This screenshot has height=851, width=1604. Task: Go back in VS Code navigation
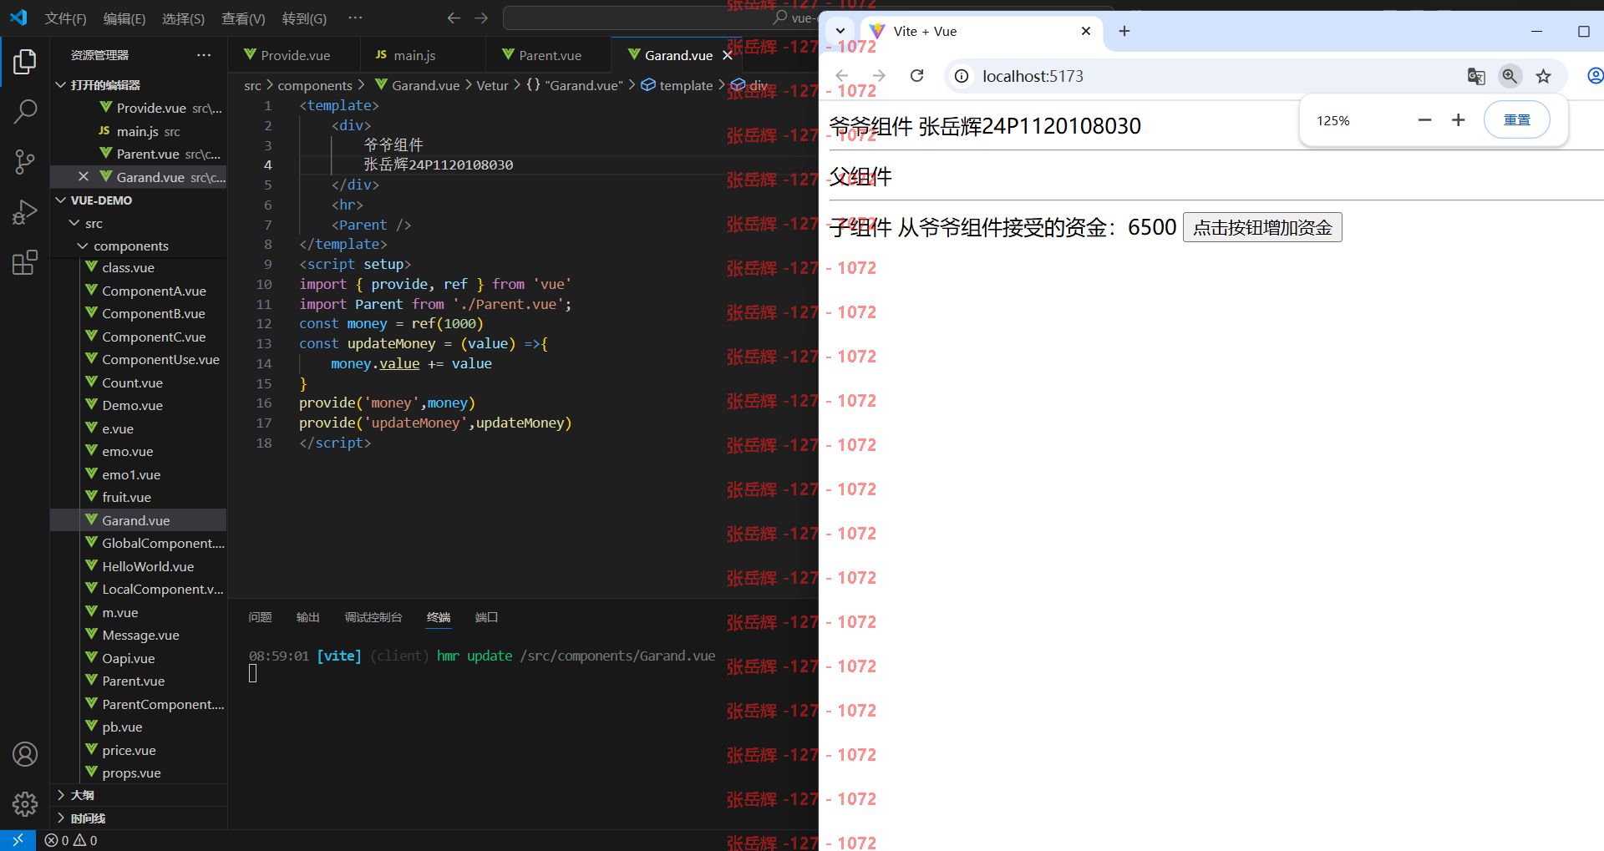point(454,18)
